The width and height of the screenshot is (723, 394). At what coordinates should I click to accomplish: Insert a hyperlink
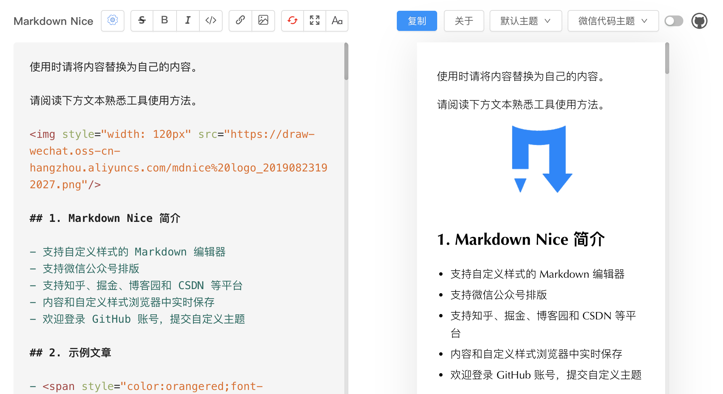(x=240, y=21)
